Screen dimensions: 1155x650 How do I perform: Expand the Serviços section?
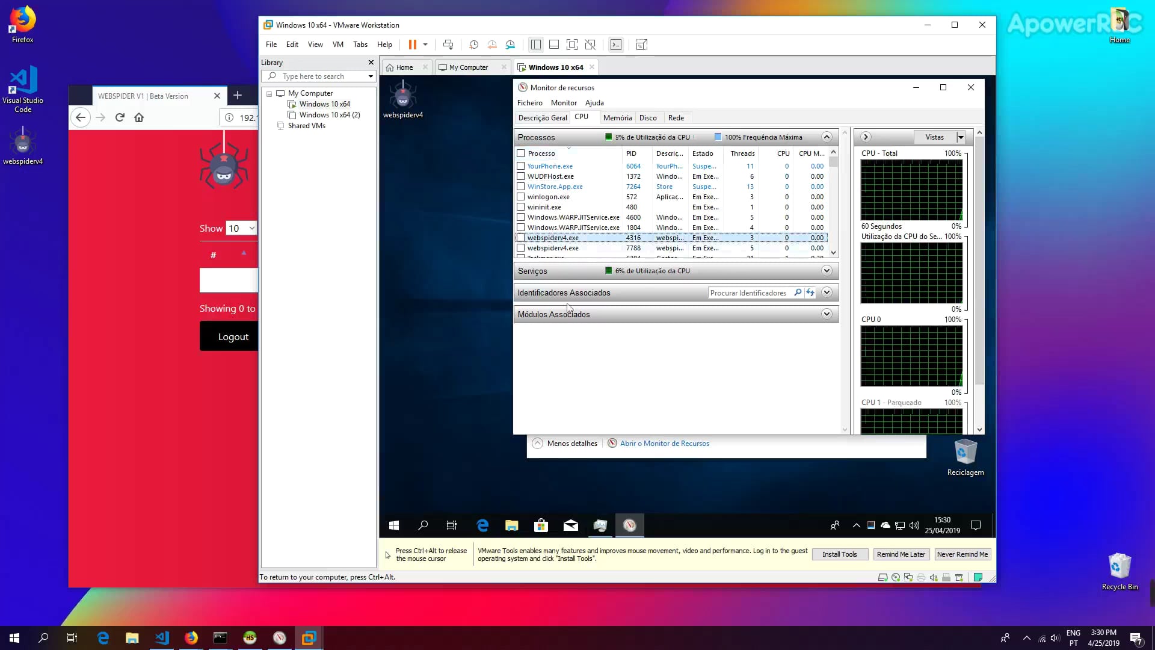click(827, 270)
